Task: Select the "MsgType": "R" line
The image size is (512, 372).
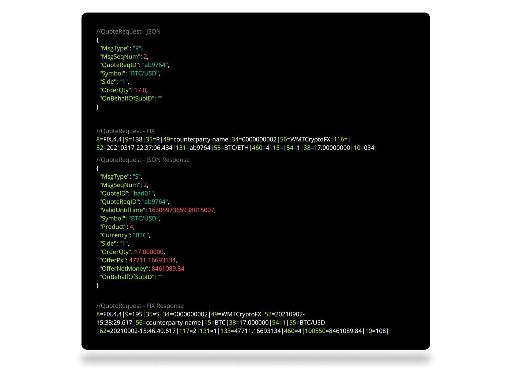Action: (121, 48)
